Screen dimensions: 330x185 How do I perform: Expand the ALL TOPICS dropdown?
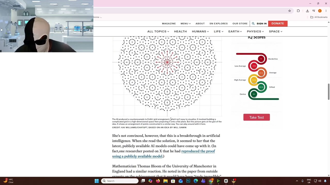(x=158, y=31)
